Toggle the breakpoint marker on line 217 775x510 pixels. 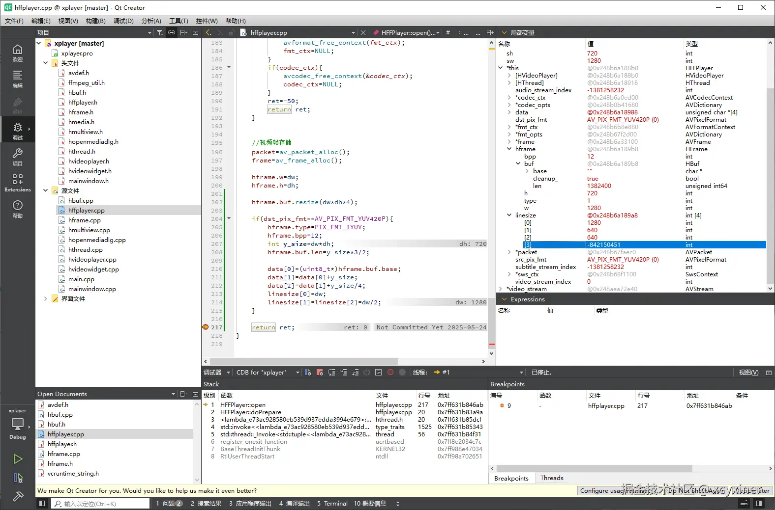point(206,327)
